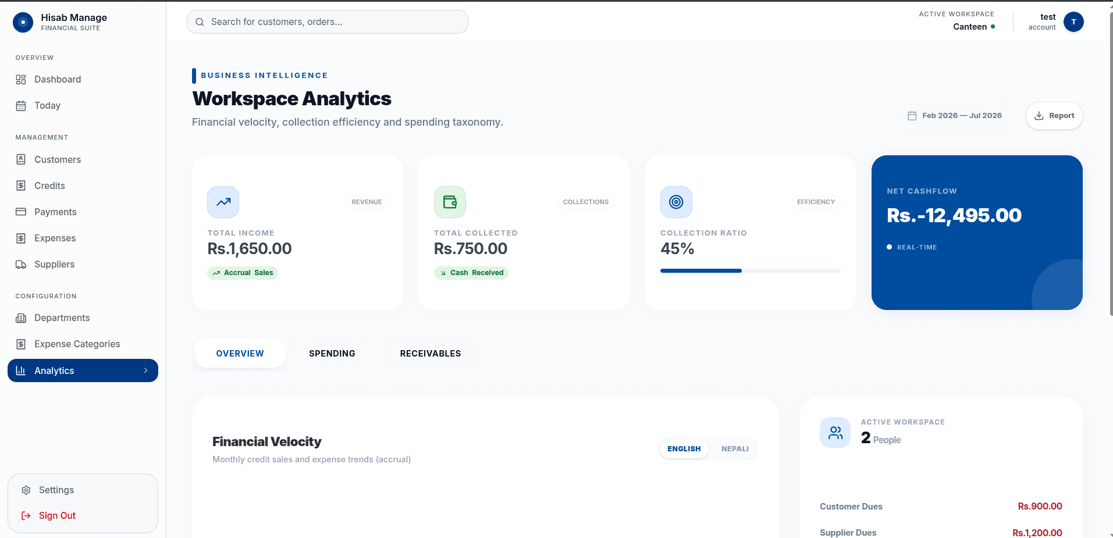This screenshot has height=538, width=1113.
Task: Click the People icon in Active Workspace card
Action: tap(835, 433)
